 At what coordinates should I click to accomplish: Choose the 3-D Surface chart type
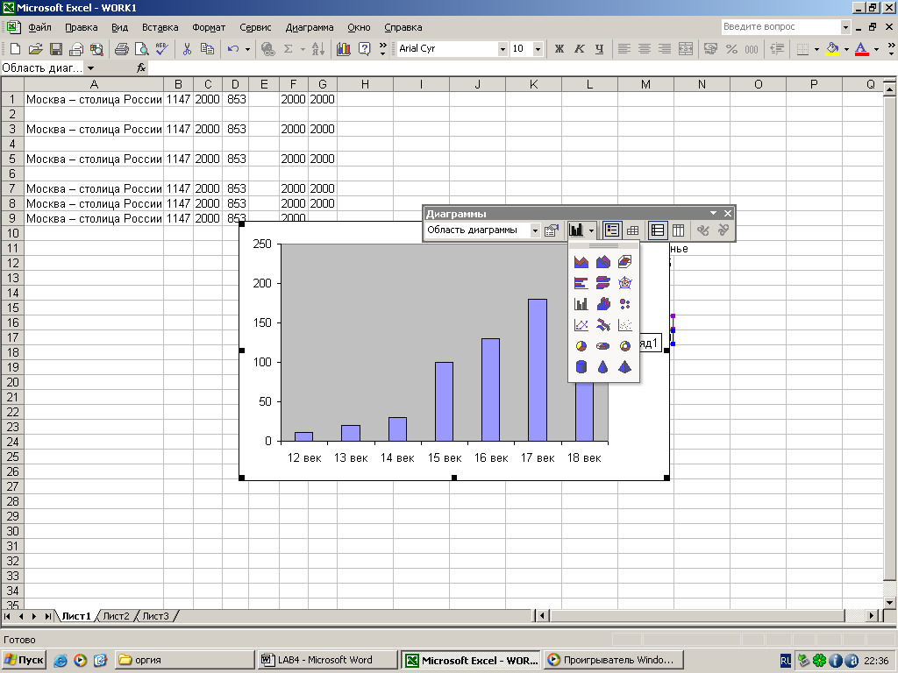(x=624, y=261)
